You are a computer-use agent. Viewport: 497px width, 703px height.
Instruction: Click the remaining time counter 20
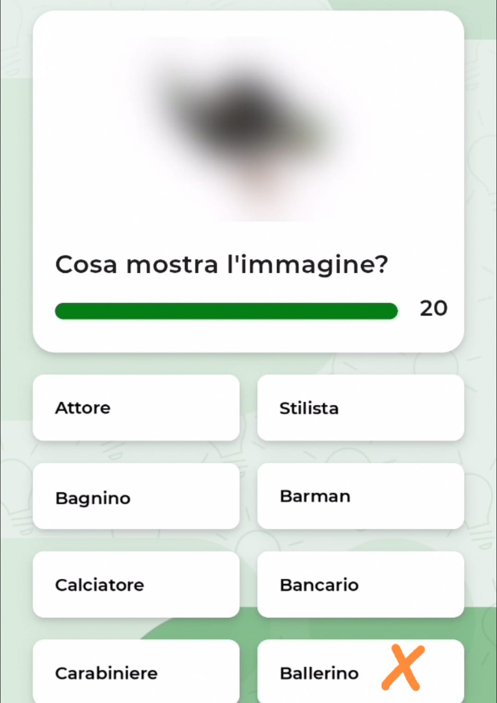point(433,308)
